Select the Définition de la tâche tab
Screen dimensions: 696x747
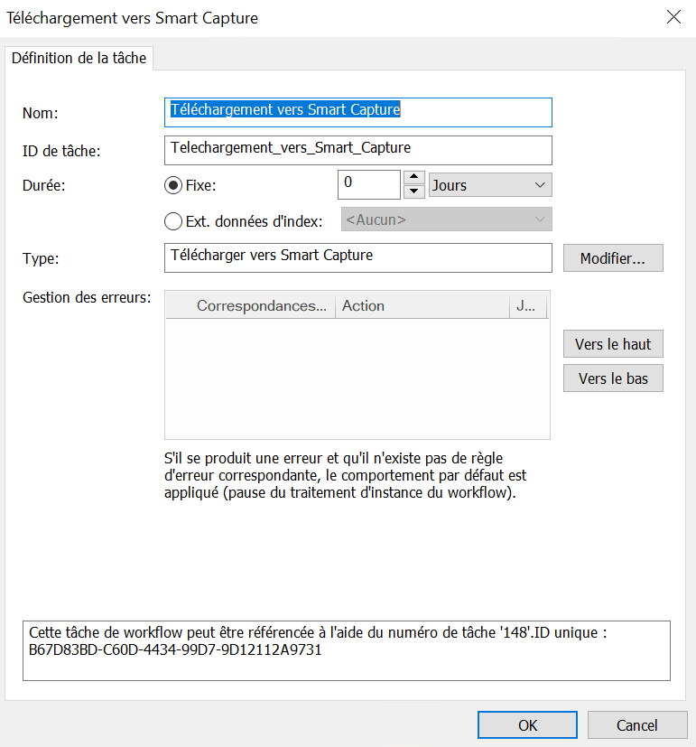(79, 58)
